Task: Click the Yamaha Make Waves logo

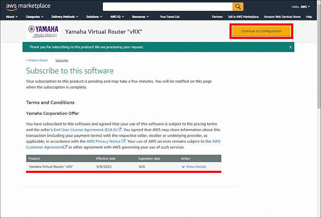Action: tap(43, 31)
